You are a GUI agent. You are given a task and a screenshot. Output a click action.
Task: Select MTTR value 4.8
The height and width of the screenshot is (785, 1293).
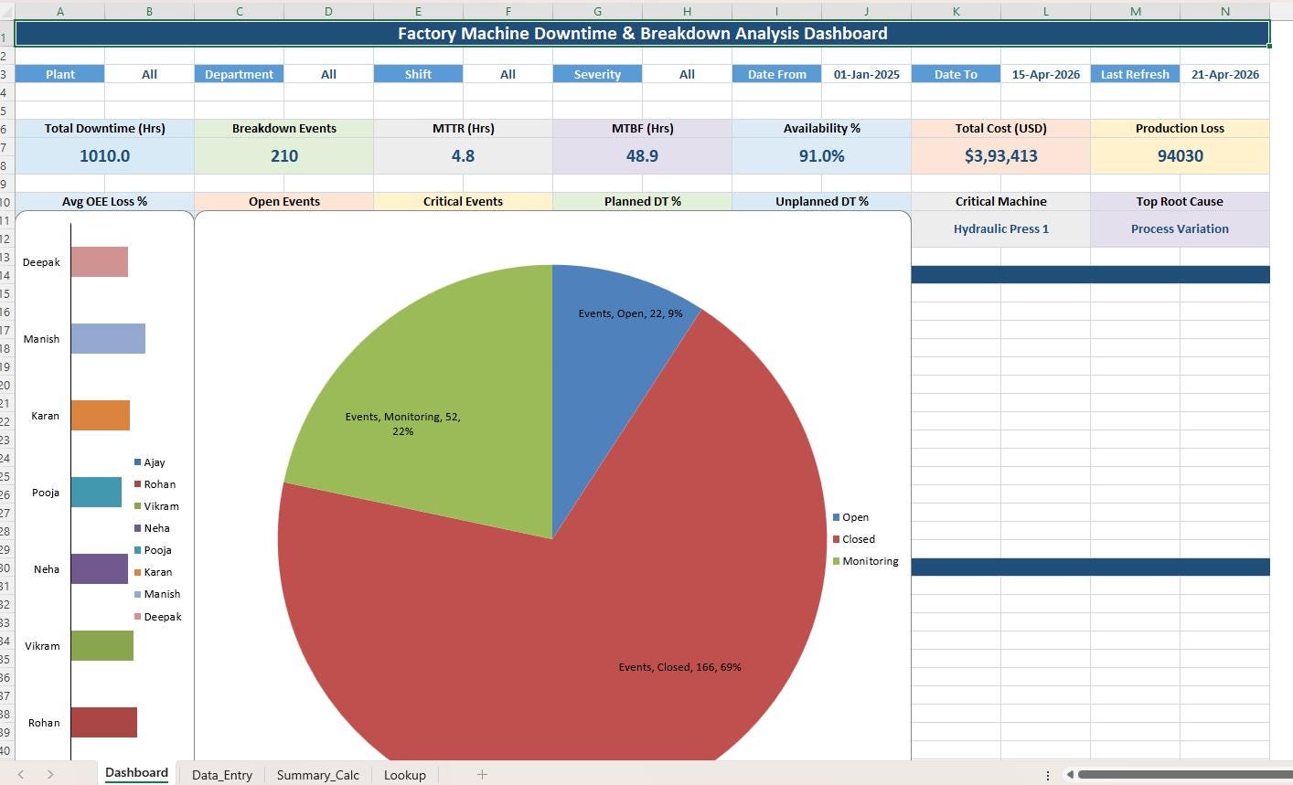pyautogui.click(x=463, y=155)
